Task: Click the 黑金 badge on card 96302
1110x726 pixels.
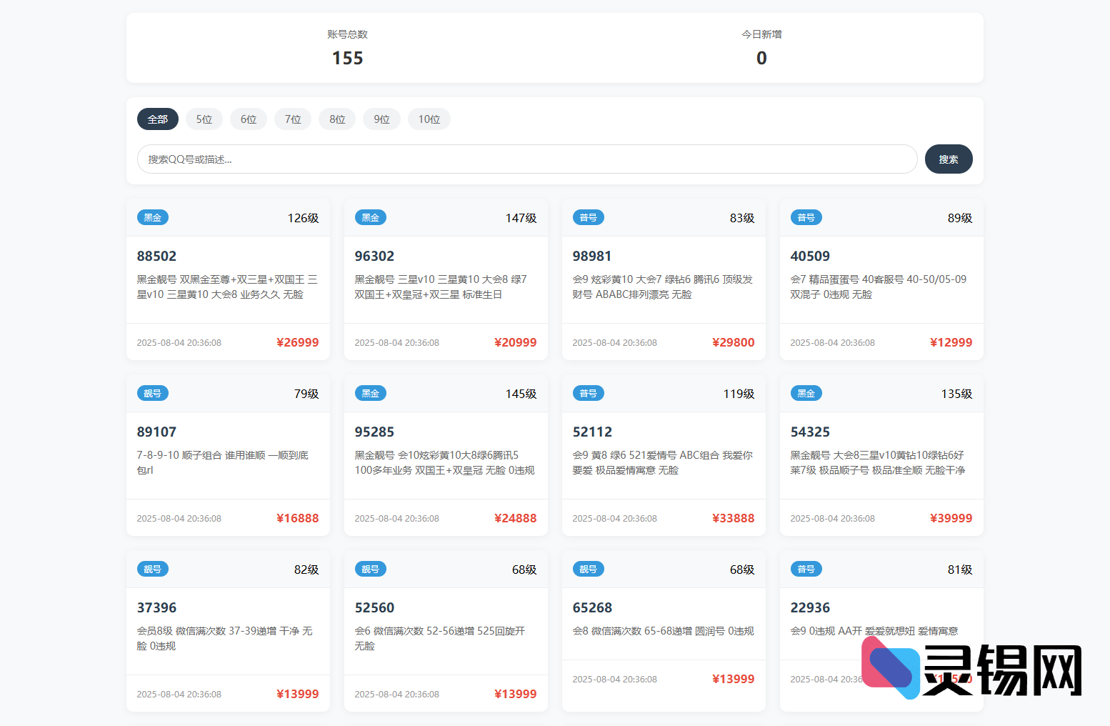Action: (x=370, y=218)
